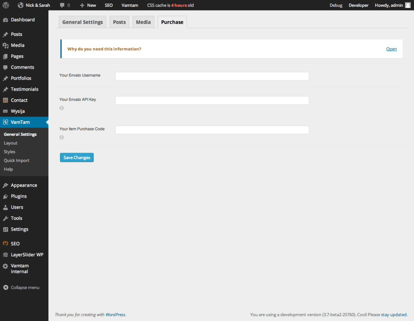Switch to the General Settings tab
The width and height of the screenshot is (414, 321).
[83, 22]
